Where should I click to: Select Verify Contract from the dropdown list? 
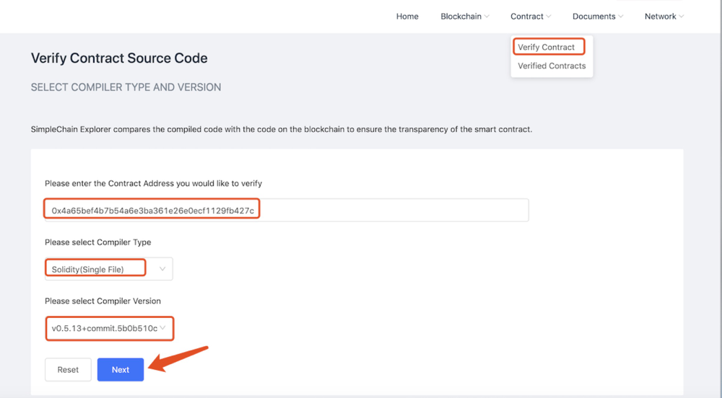(x=547, y=48)
